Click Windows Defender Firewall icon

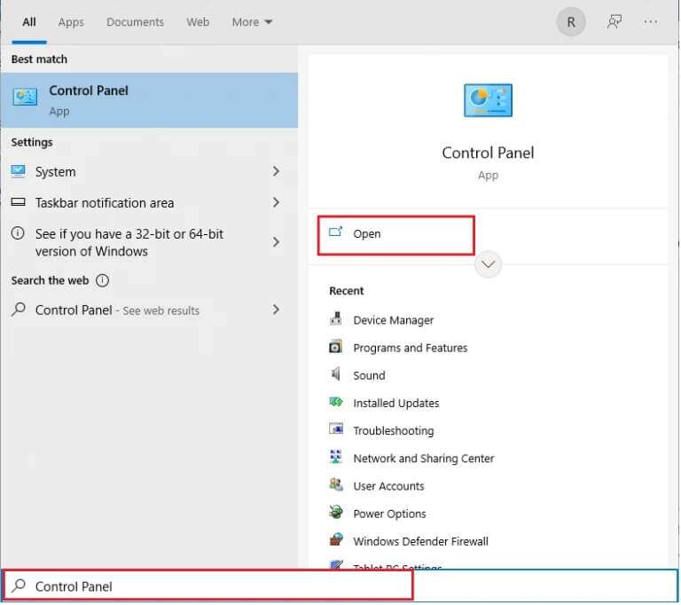[x=336, y=540]
